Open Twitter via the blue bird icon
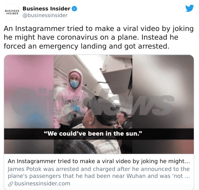 [189, 8]
